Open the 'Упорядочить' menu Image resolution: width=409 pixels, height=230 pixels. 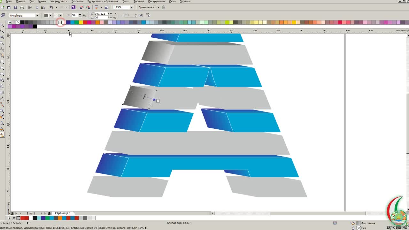tap(59, 2)
